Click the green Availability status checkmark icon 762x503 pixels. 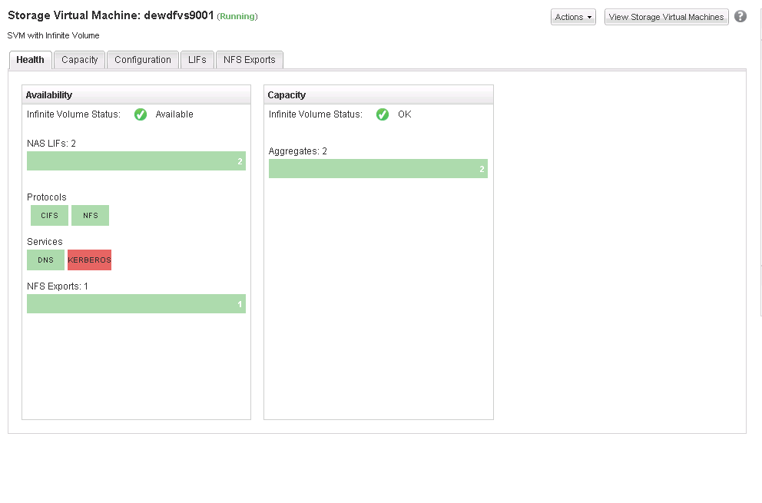141,114
